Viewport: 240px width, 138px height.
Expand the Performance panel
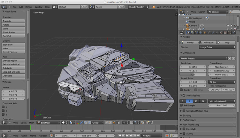pos(189,120)
